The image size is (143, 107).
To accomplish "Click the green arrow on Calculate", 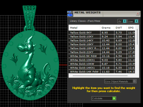I will (114, 98).
